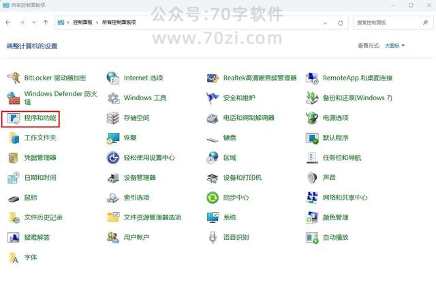This screenshot has width=436, height=293.
Task: Refresh the control panel view
Action: pos(340,23)
